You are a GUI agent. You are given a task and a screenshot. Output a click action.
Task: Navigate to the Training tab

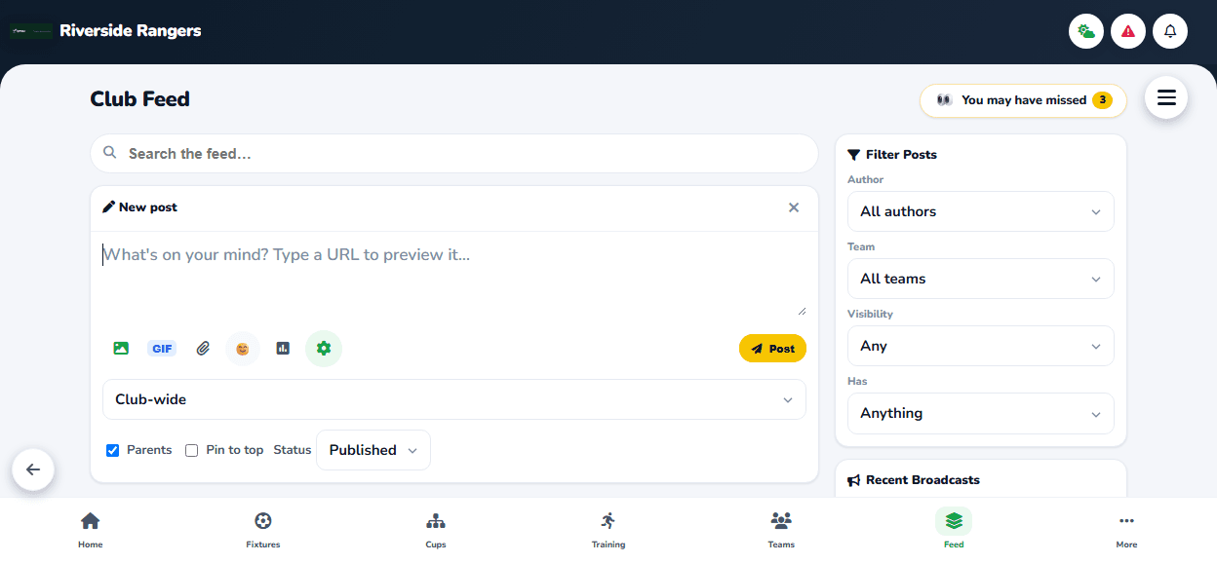click(x=608, y=530)
